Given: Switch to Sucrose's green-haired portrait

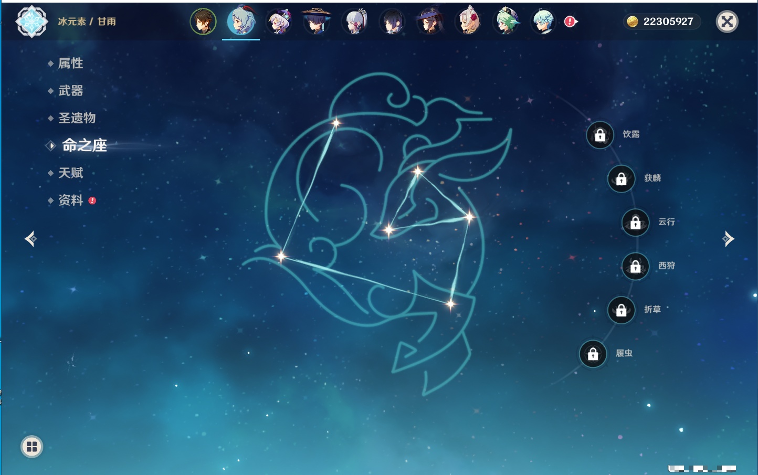Looking at the screenshot, I should pyautogui.click(x=506, y=22).
